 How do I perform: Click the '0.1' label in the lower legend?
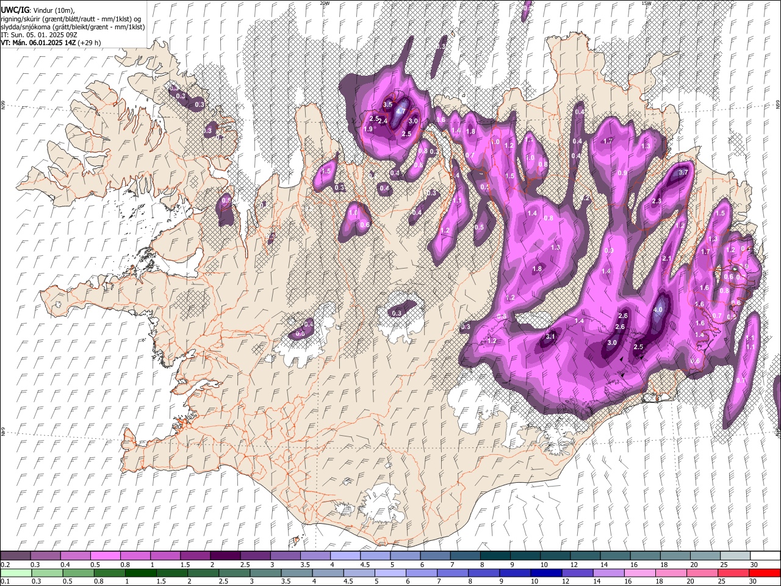pos(5,581)
